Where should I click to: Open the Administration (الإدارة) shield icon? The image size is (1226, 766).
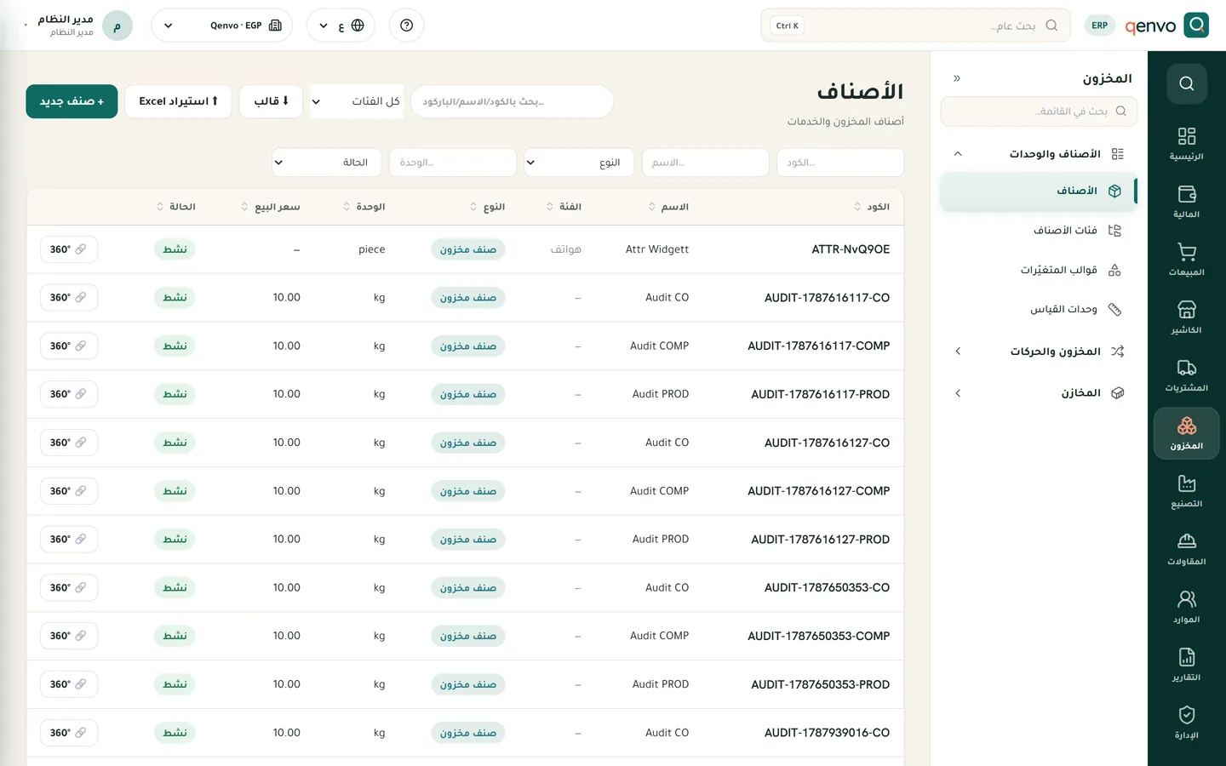click(x=1186, y=723)
